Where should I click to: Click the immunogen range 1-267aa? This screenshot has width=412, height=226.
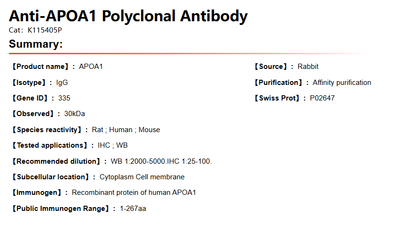(x=133, y=208)
